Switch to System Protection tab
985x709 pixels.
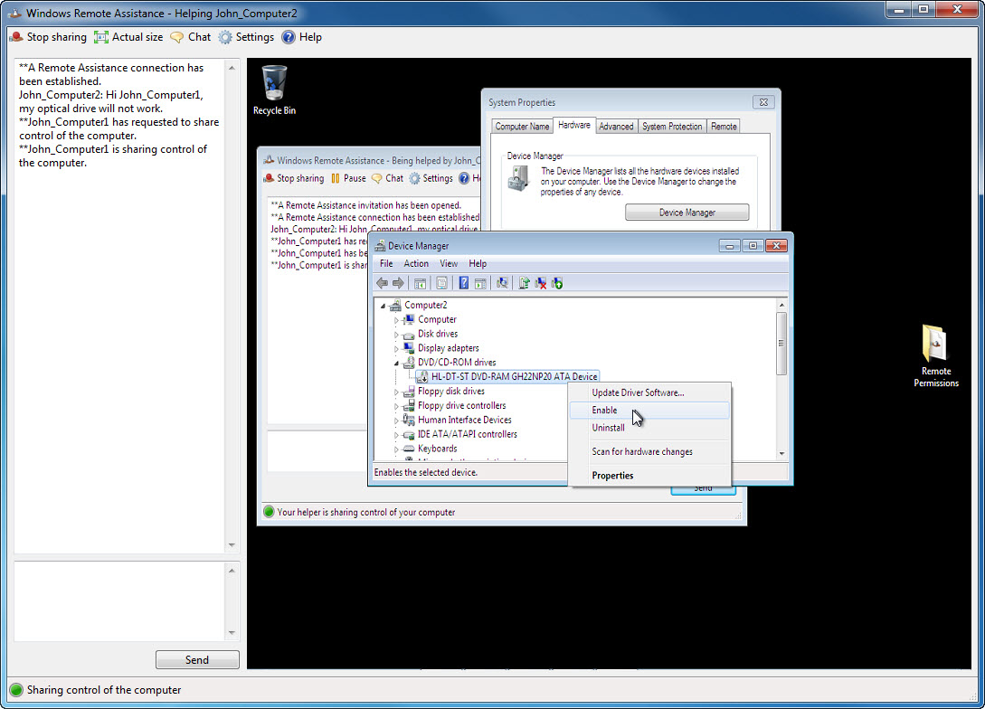671,127
